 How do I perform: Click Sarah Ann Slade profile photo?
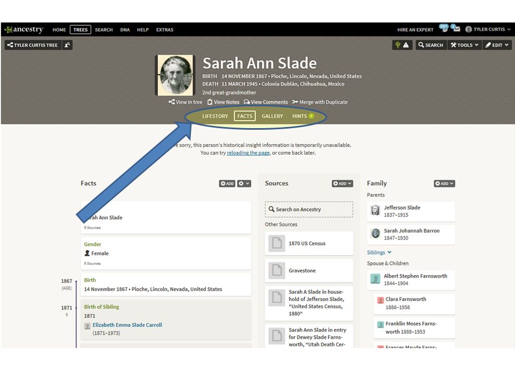[x=175, y=75]
